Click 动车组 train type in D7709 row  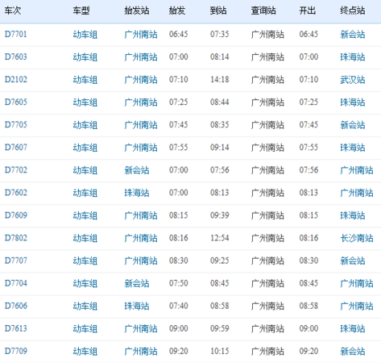(x=85, y=351)
